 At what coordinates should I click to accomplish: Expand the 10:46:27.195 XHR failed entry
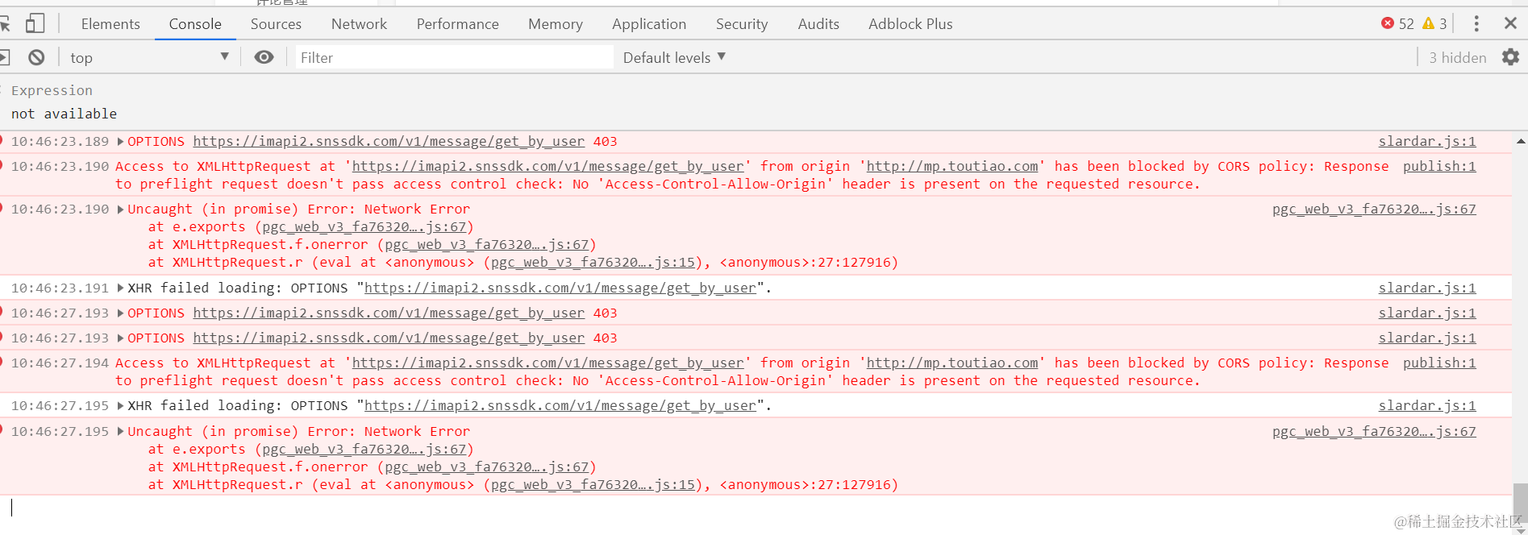coord(120,406)
